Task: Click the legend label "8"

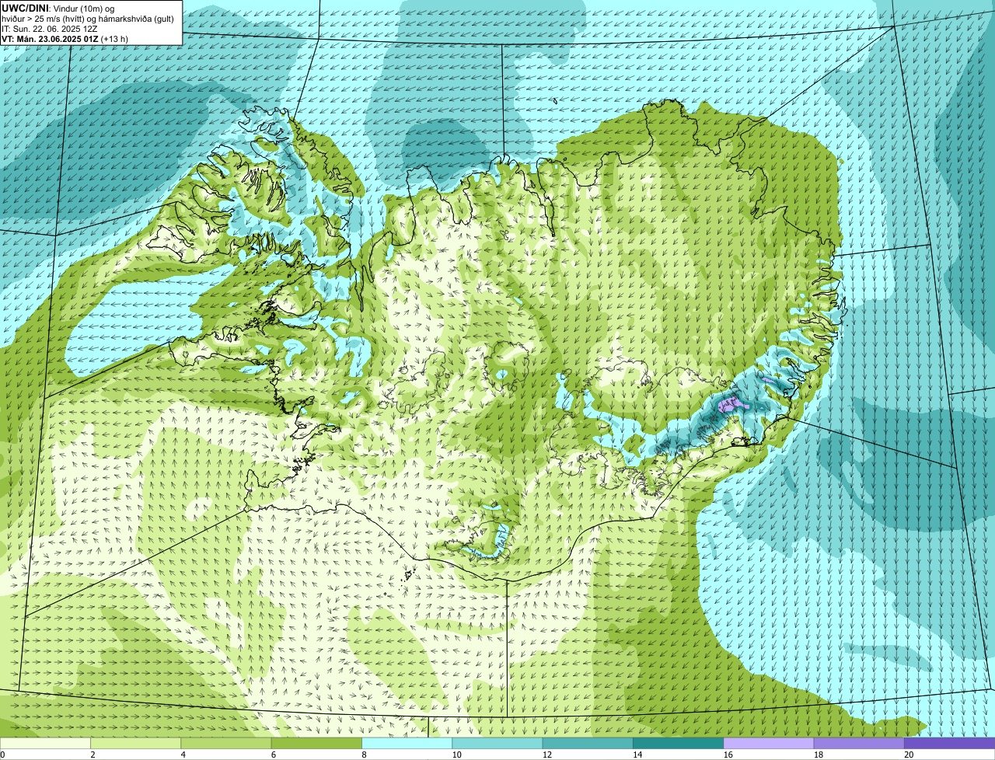Action: (364, 755)
